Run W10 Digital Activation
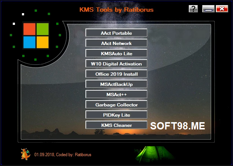The height and width of the screenshot is (166, 233). click(116, 64)
